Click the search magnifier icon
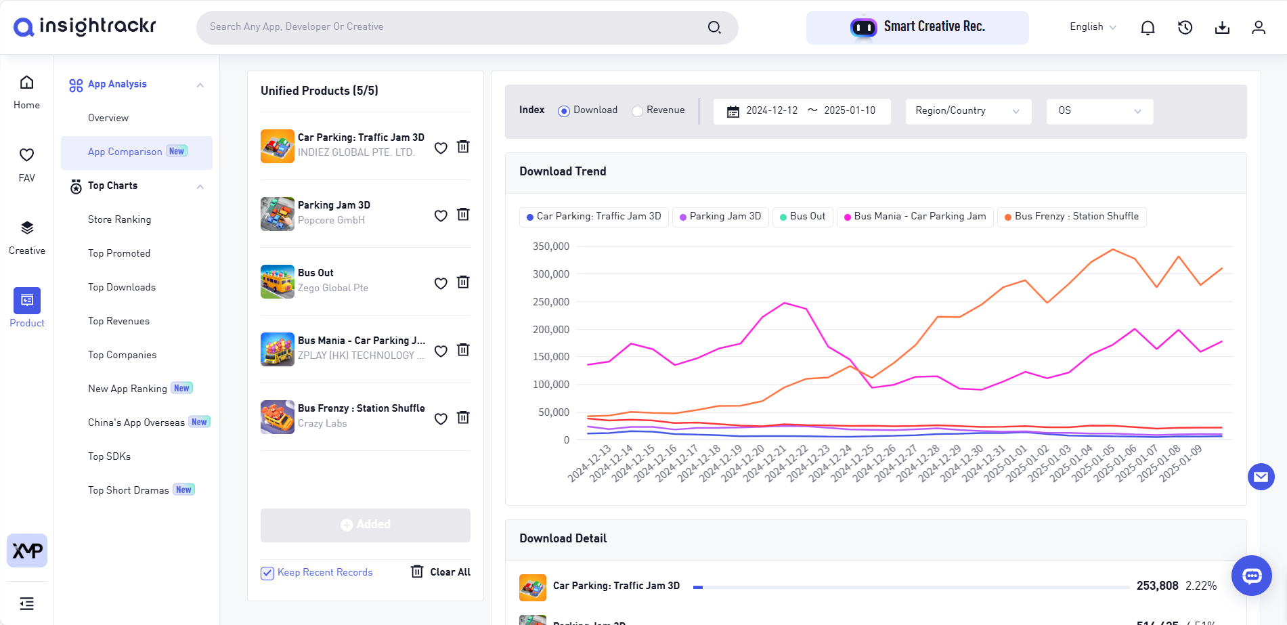This screenshot has width=1287, height=625. 714,27
